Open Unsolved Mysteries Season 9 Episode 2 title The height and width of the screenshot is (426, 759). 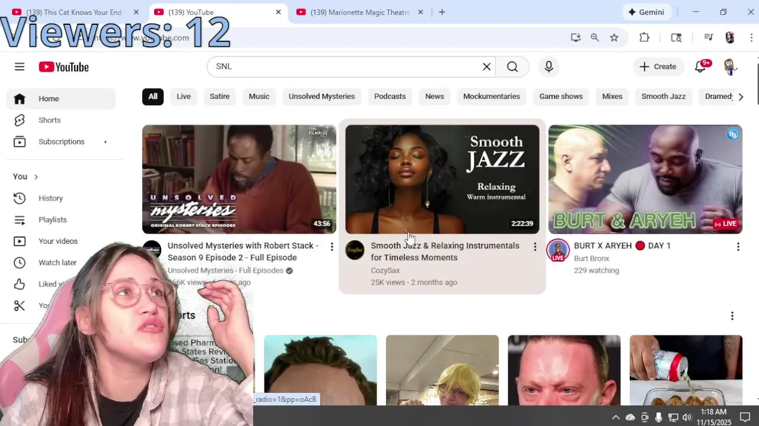tap(243, 251)
